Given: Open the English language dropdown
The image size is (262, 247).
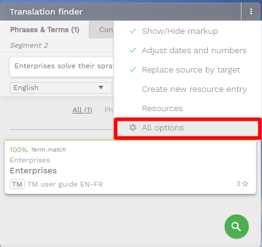Looking at the screenshot, I should 61,88.
